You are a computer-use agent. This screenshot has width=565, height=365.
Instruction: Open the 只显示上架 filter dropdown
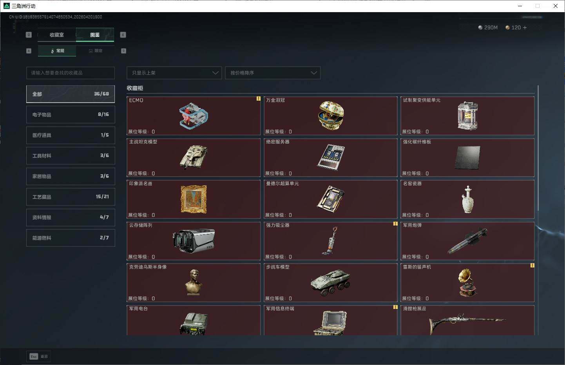pyautogui.click(x=174, y=73)
